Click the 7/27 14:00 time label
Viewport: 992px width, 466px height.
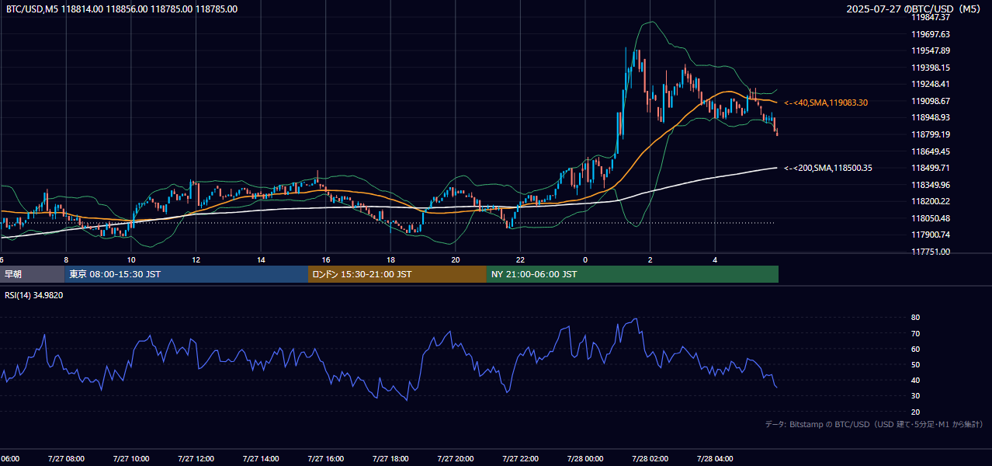pyautogui.click(x=261, y=459)
